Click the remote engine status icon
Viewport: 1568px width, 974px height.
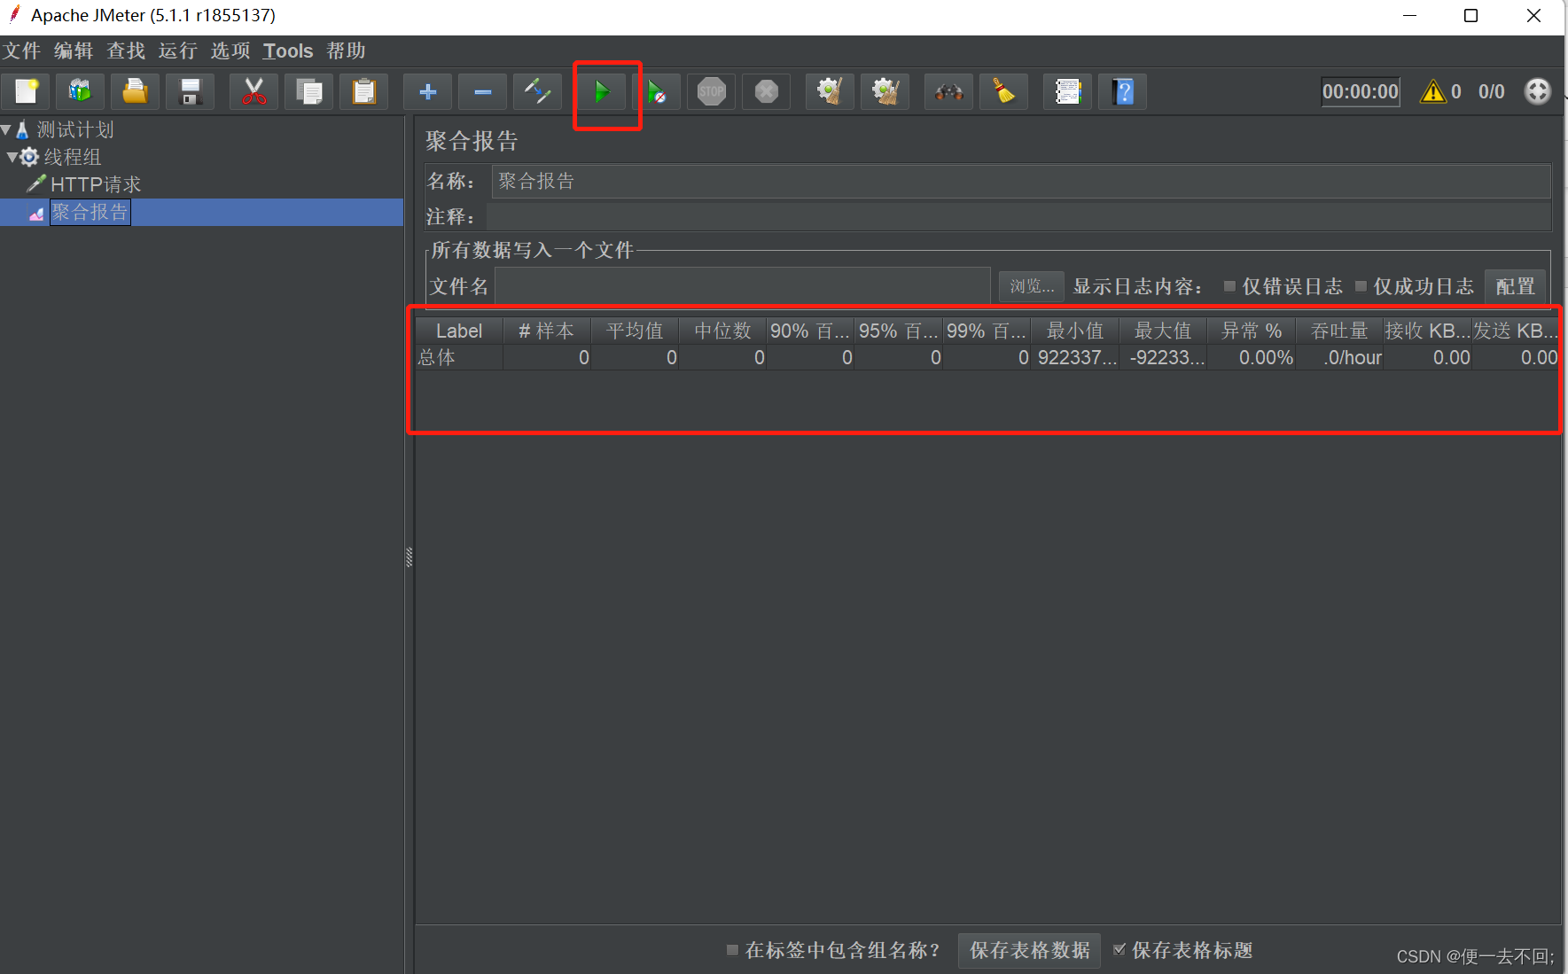click(1537, 91)
